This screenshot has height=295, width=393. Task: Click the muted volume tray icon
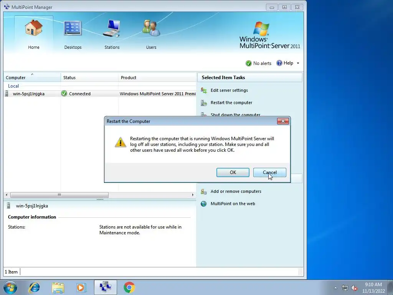coord(354,288)
